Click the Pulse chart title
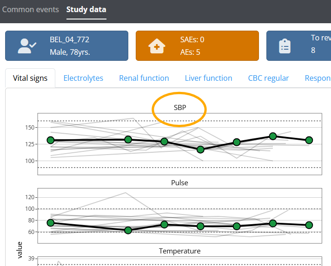Image resolution: width=331 pixels, height=266 pixels. click(x=179, y=183)
